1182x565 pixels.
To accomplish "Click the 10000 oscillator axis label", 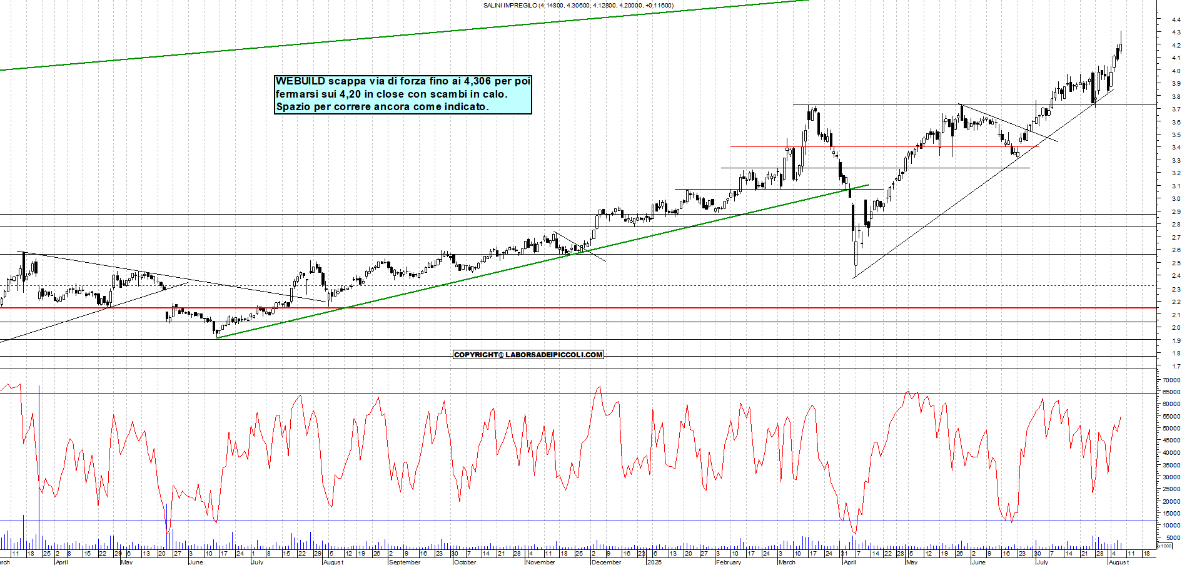I will click(1172, 526).
